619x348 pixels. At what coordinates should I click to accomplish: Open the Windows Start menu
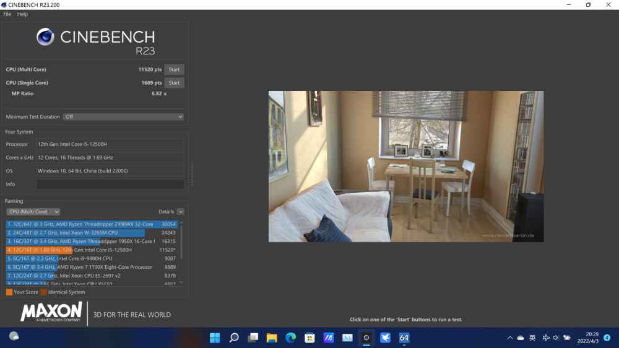point(215,337)
